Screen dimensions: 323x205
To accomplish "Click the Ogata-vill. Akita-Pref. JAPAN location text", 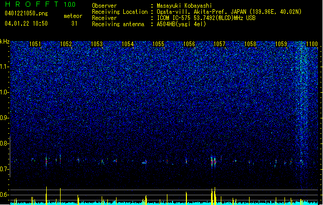I will coord(229,12).
